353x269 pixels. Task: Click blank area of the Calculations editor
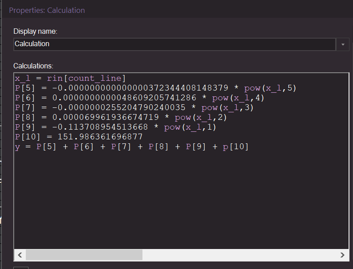click(x=178, y=200)
